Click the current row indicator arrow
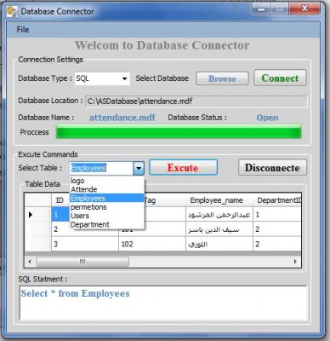This screenshot has height=341, width=330. (31, 215)
